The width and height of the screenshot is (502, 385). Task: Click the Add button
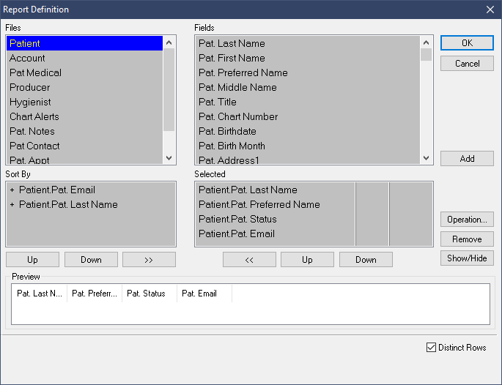click(467, 159)
